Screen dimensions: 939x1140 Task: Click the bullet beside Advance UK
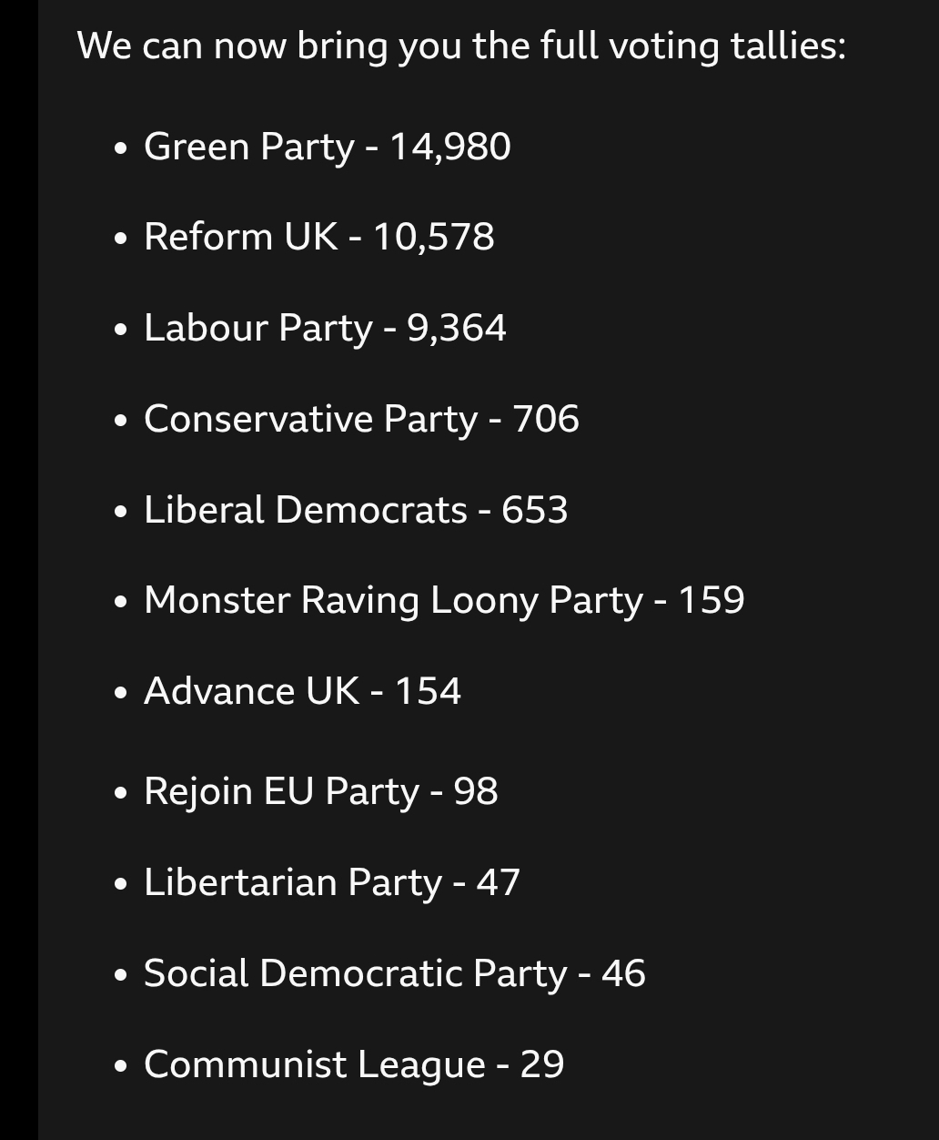point(121,694)
